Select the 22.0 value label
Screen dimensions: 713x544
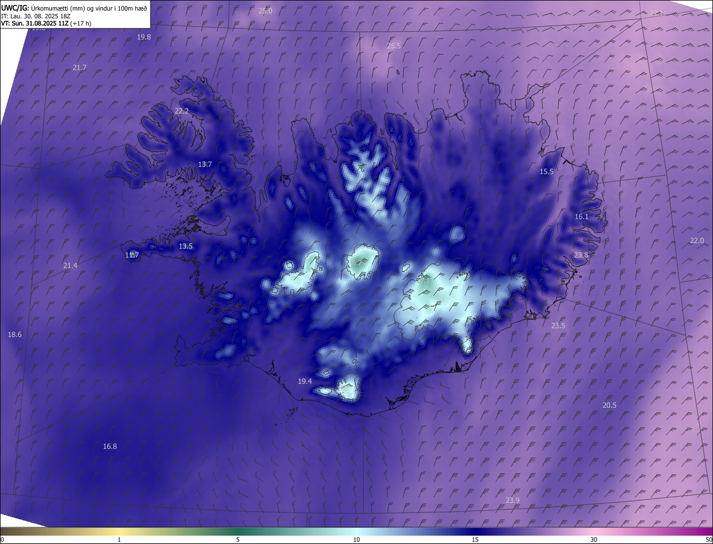[x=697, y=240]
